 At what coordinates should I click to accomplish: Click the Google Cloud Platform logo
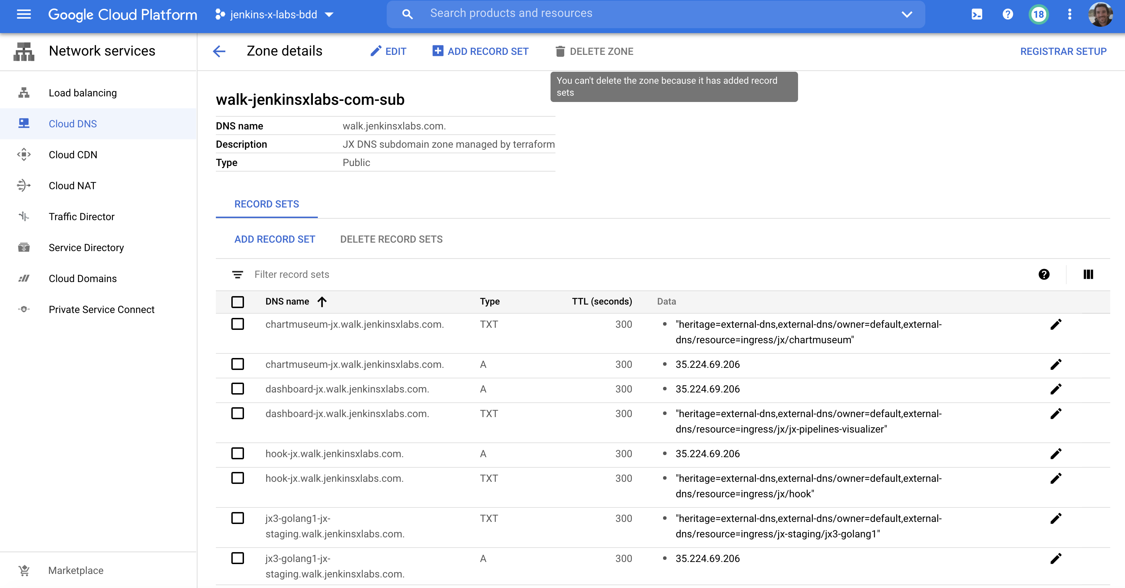click(122, 14)
